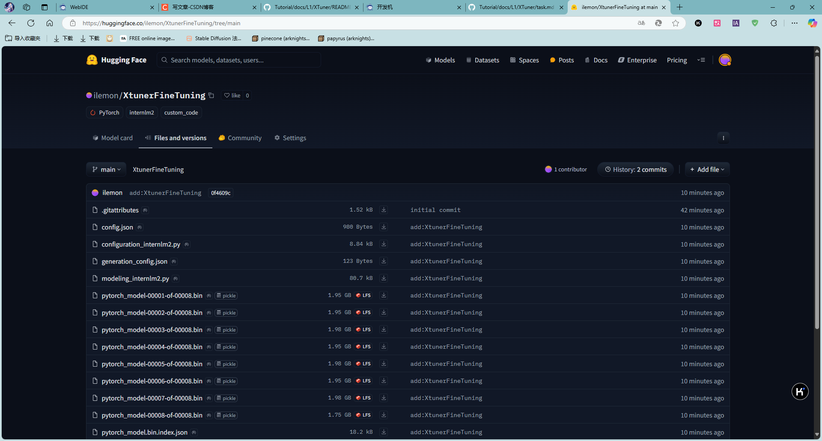
Task: Download pytorch_model-00008-of-00008.bin
Action: coord(384,415)
